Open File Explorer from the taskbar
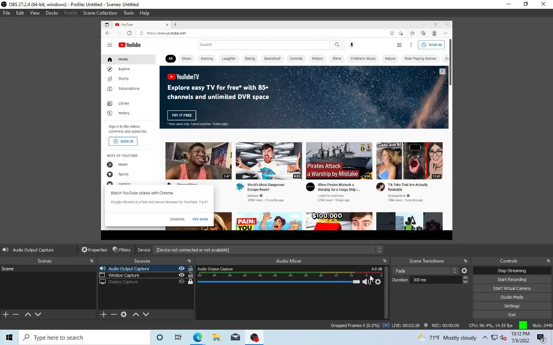This screenshot has width=553, height=345. tap(217, 337)
